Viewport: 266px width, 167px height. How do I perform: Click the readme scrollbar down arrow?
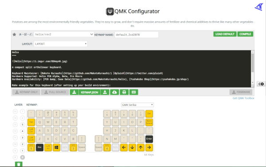(x=253, y=82)
